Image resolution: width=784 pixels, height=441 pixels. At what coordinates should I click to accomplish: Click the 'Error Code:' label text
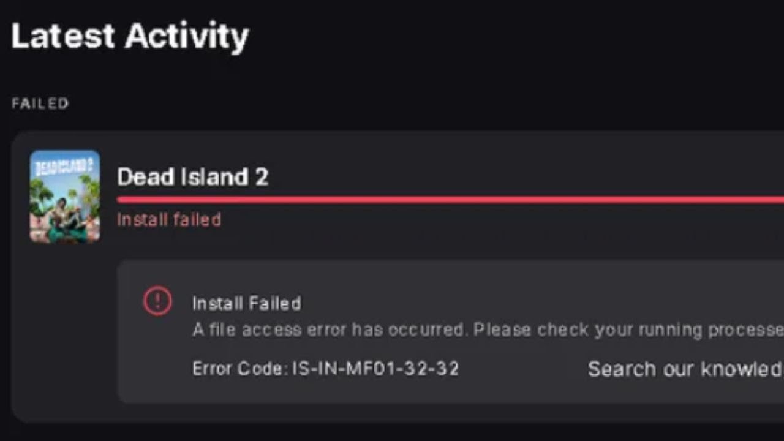point(239,369)
